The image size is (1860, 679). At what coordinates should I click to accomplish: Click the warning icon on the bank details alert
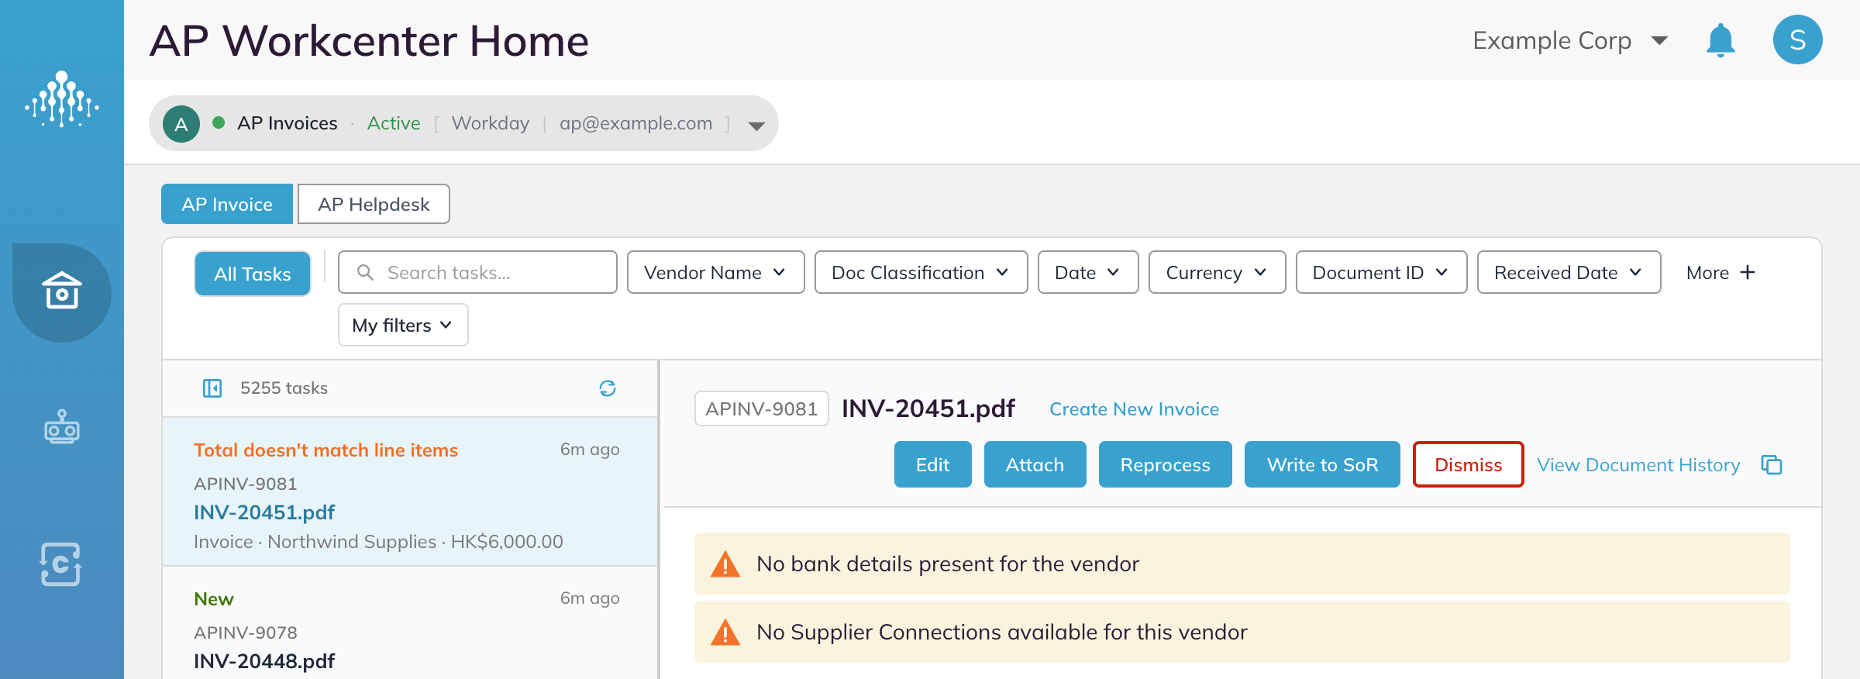pos(725,564)
